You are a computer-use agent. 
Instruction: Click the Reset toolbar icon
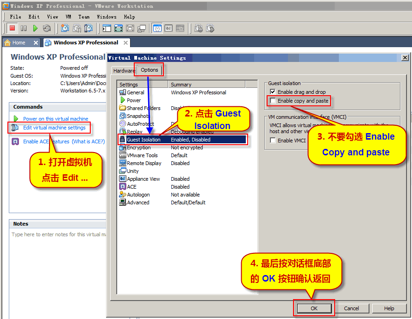(47, 29)
